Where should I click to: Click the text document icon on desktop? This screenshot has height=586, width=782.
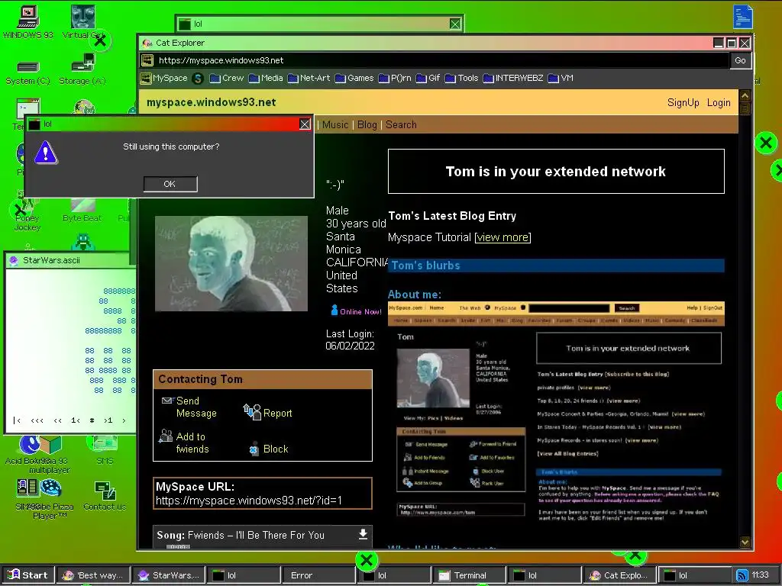(x=742, y=17)
